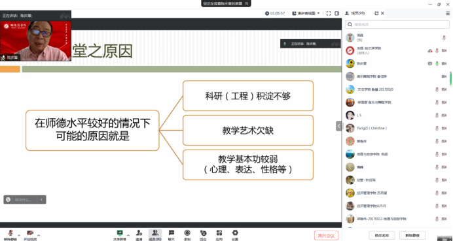The image size is (453, 241).
Task: Click the search members input field
Action: pos(397,25)
